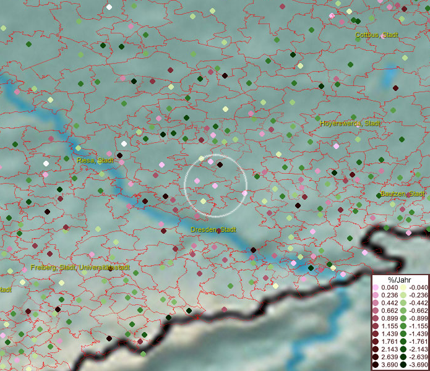Screen dimensions: 430x371
Task: Click the Dresden, Stadt map label
Action: [213, 229]
